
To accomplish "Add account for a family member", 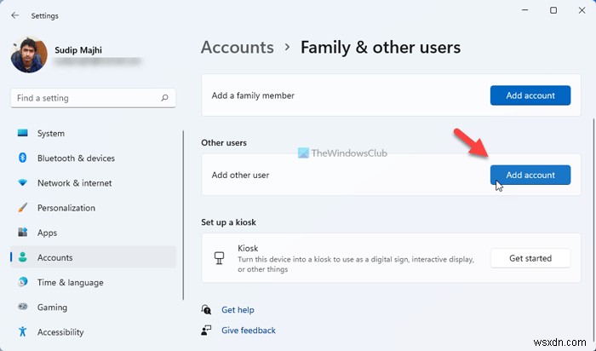I will pos(530,95).
